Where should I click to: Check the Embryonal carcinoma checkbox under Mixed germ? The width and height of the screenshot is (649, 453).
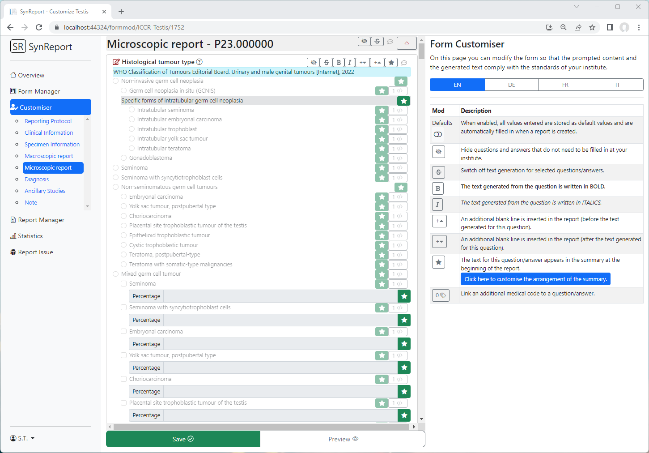pyautogui.click(x=124, y=332)
